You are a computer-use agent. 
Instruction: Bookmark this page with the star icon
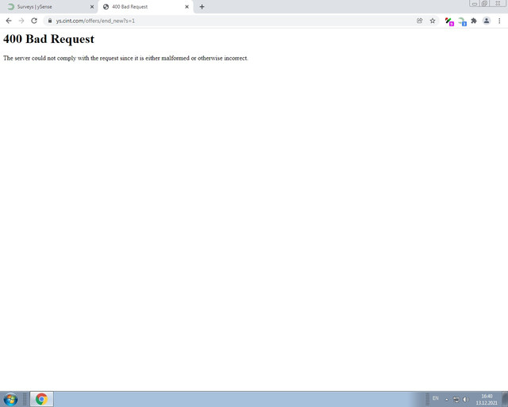[x=433, y=21]
